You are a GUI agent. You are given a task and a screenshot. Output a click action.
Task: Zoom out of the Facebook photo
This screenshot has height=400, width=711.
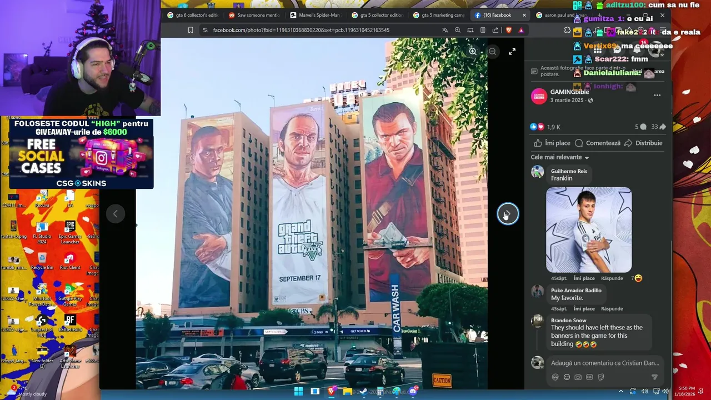click(492, 51)
